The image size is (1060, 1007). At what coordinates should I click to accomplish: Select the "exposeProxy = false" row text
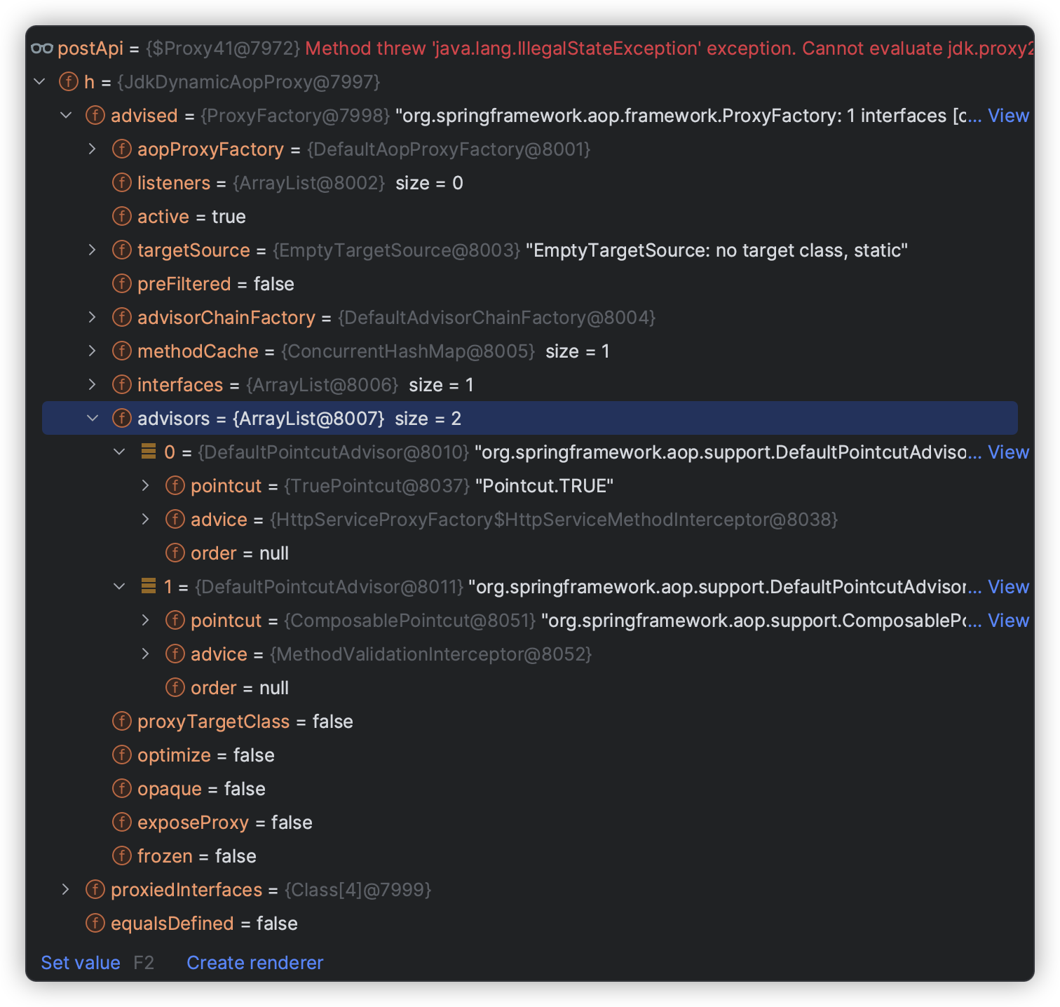(x=225, y=823)
